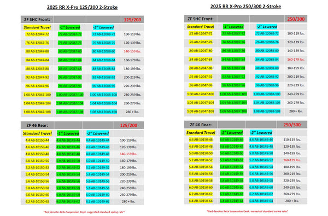The height and width of the screenshot is (216, 328).
Task: Select '1.00 AB-12047-100' in 250/300 front table
Action: [x=201, y=94]
